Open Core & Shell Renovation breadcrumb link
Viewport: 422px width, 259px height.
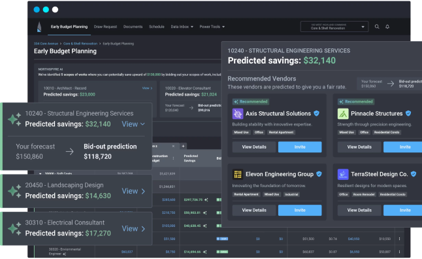click(x=80, y=44)
